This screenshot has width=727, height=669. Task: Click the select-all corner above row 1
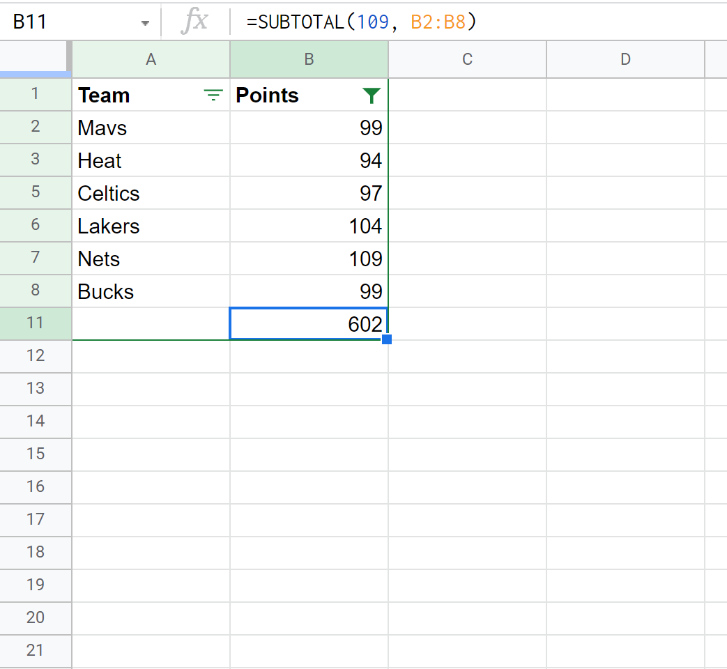click(36, 60)
